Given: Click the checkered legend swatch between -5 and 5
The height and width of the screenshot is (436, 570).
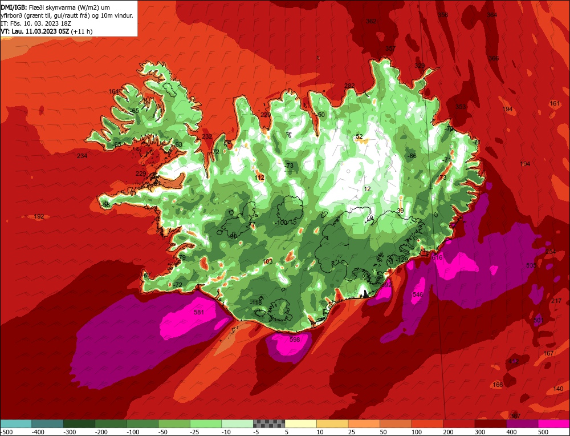Looking at the screenshot, I should pos(269,424).
